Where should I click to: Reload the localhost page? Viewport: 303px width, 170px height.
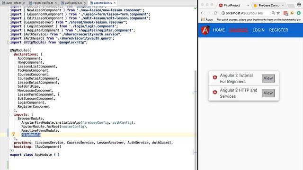pyautogui.click(x=215, y=13)
